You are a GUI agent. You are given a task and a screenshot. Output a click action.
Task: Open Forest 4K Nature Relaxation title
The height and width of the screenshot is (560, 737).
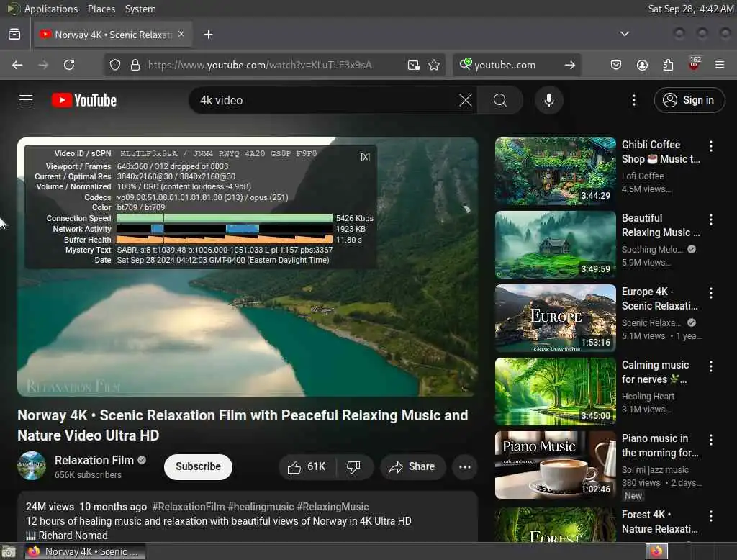(659, 522)
